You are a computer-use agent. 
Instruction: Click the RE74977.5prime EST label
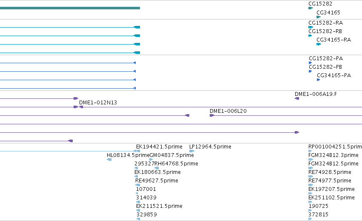[x=330, y=181]
